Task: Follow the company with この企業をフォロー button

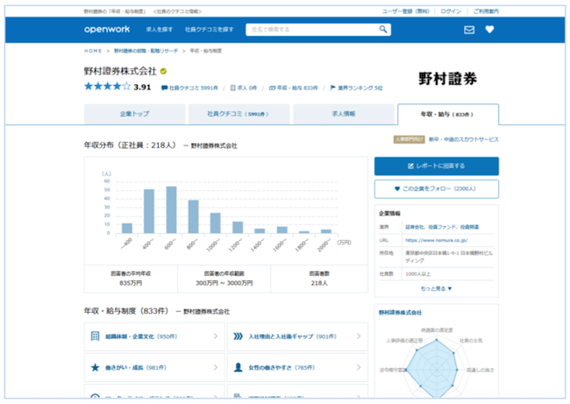Action: pos(436,188)
